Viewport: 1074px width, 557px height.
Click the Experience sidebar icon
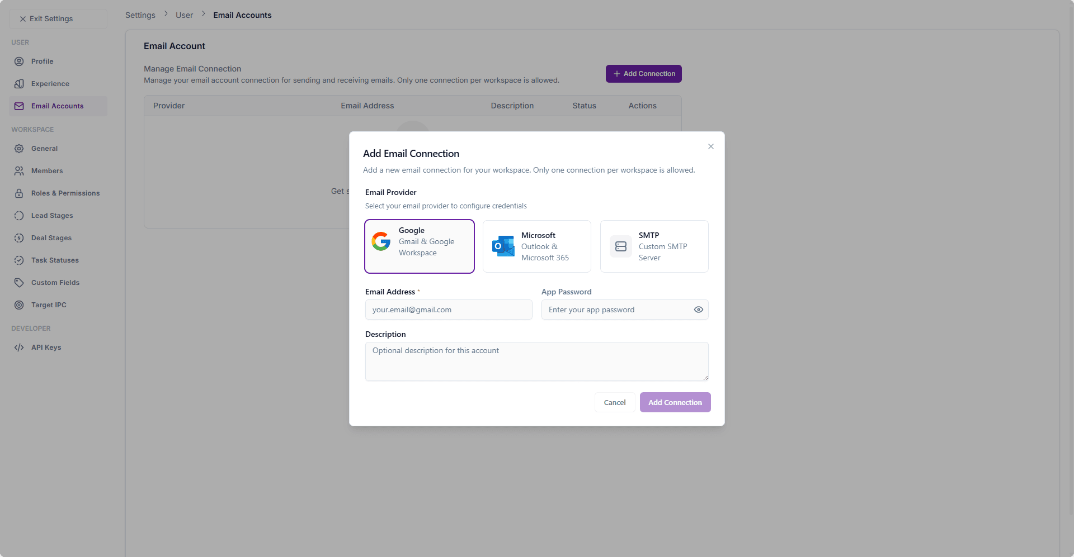pos(18,84)
